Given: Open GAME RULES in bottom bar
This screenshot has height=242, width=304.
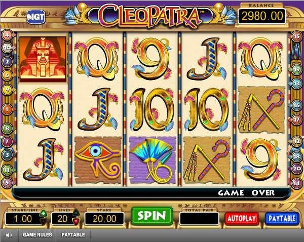Looking at the screenshot, I should click(37, 235).
